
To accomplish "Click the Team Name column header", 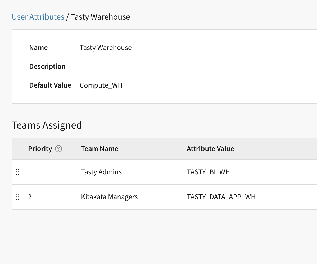I will [x=99, y=149].
